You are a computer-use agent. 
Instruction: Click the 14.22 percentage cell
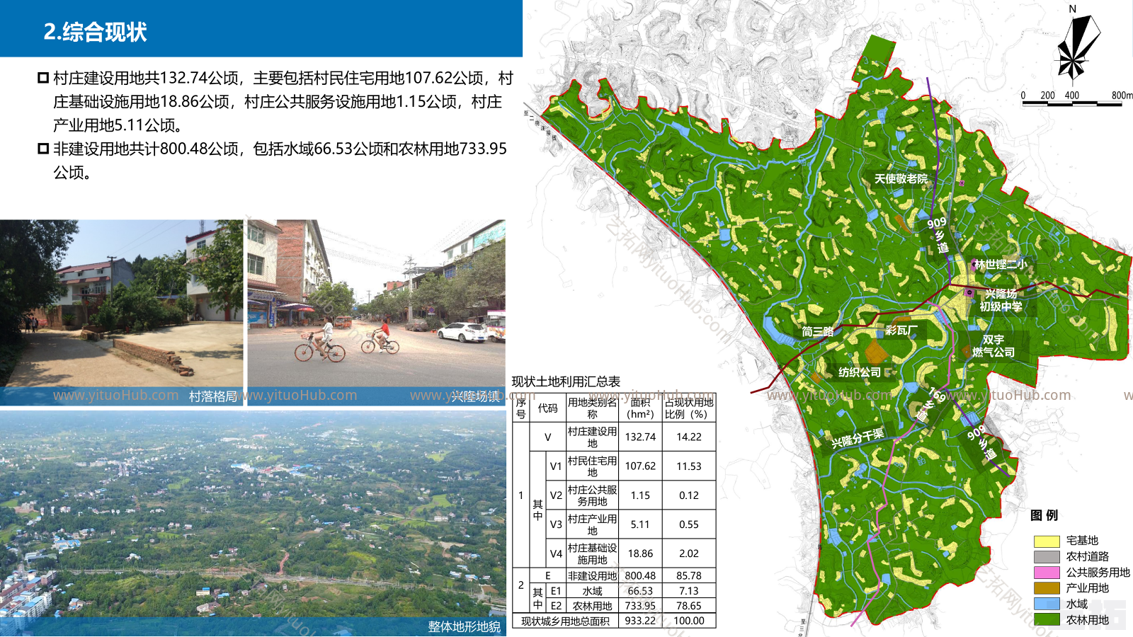(x=689, y=437)
